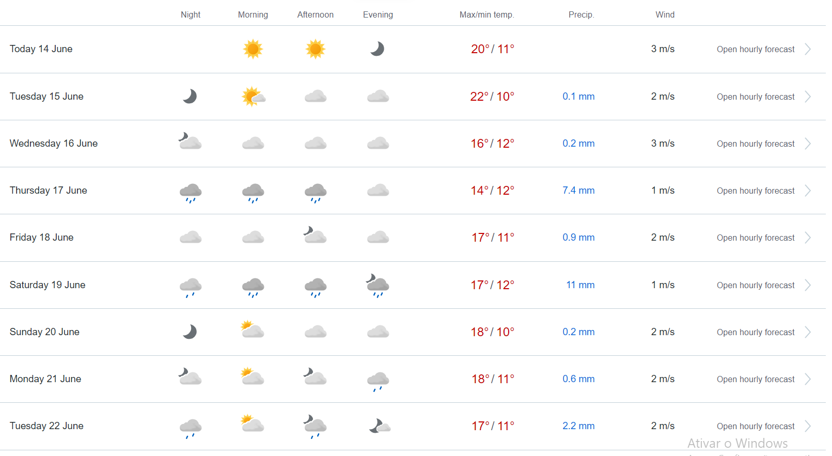Click the light rain Night icon for Saturday 19 June
The height and width of the screenshot is (456, 832).
tap(191, 288)
